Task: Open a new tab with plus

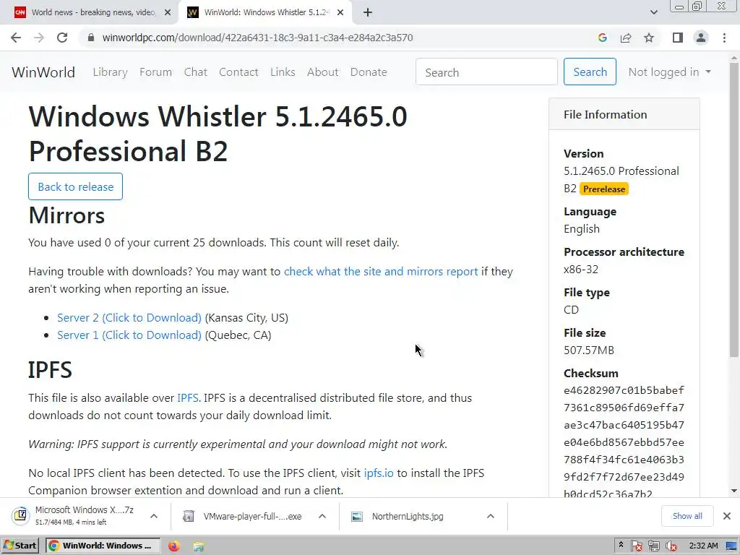Action: pos(368,12)
